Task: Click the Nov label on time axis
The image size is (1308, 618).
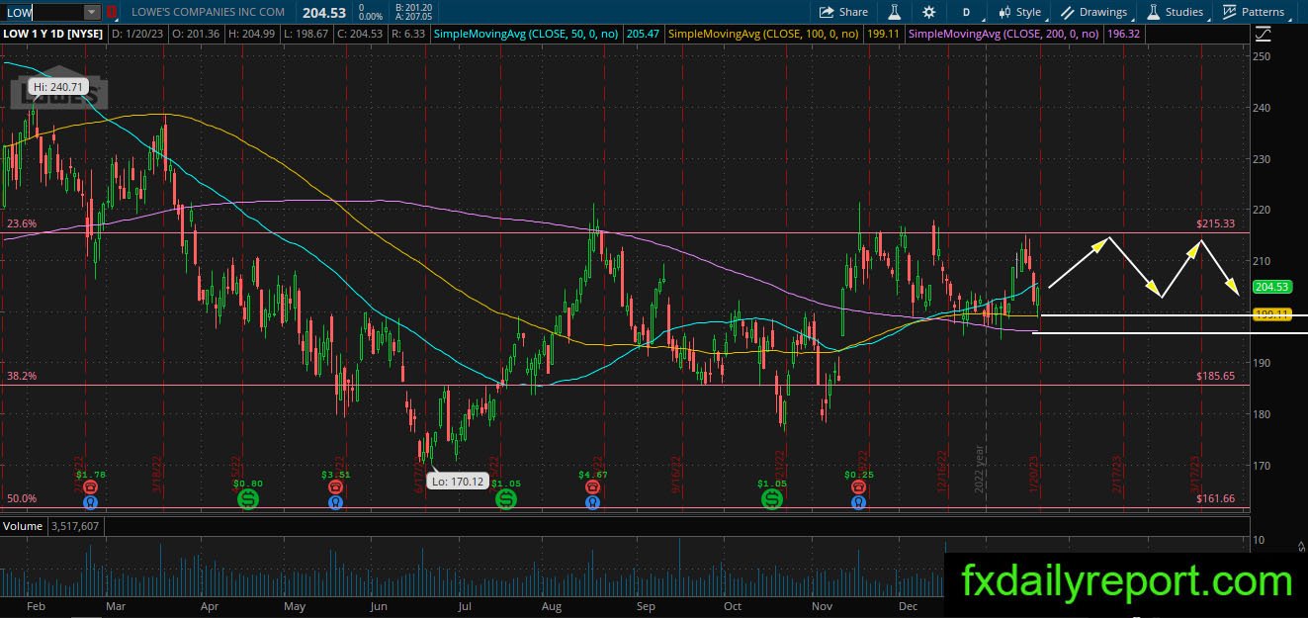Action: pyautogui.click(x=823, y=606)
